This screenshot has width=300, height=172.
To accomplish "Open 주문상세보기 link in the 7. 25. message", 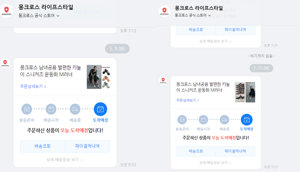I will coord(187,100).
